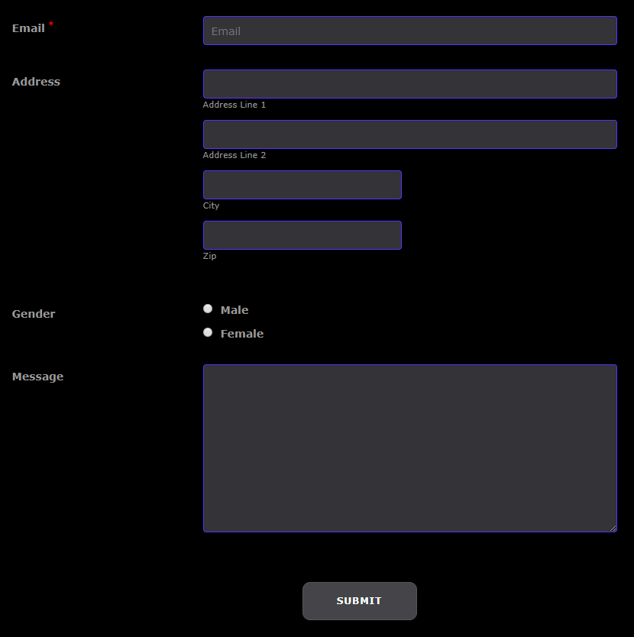The image size is (634, 637).
Task: Click the Email input field
Action: 409,31
